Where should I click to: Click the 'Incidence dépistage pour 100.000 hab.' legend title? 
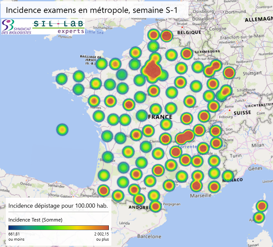pyautogui.click(x=58, y=206)
